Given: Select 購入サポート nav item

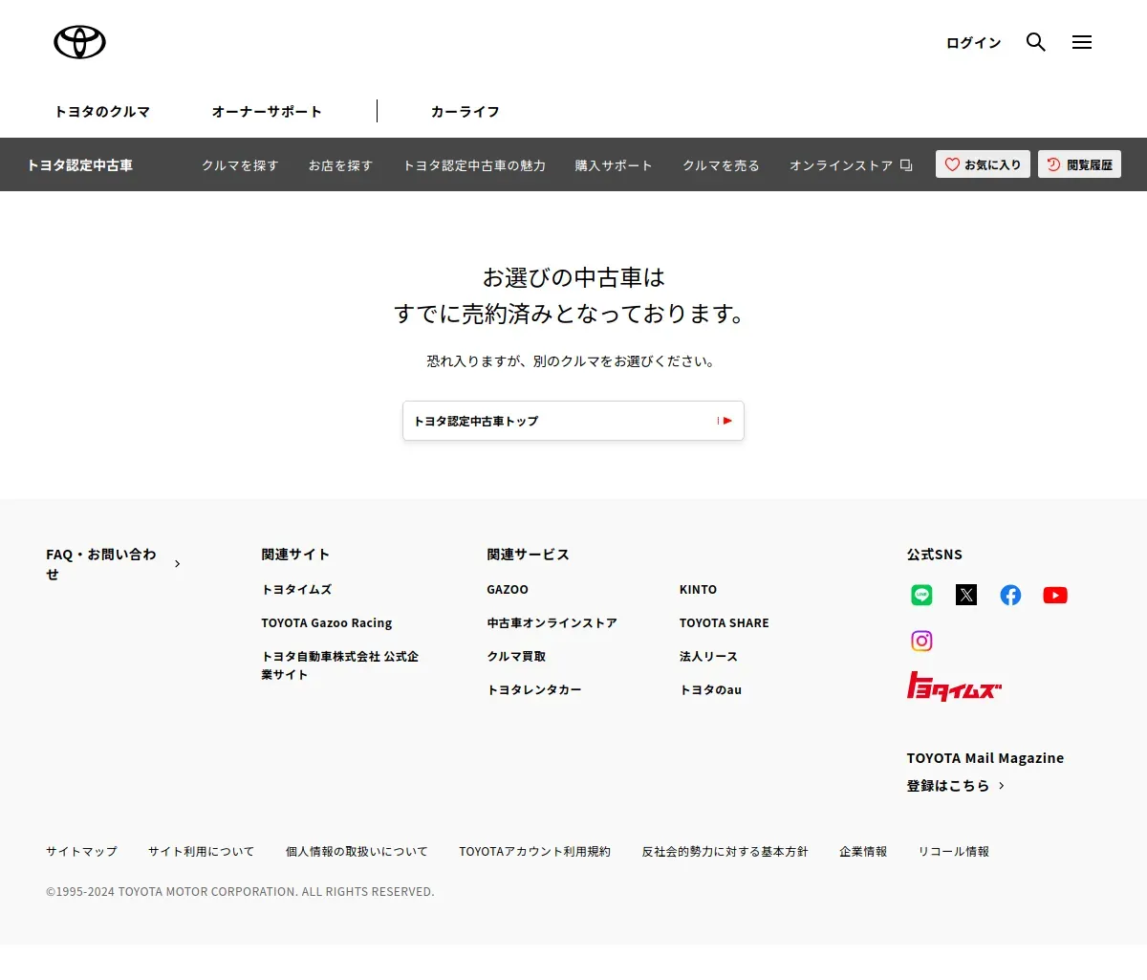Looking at the screenshot, I should [x=614, y=165].
